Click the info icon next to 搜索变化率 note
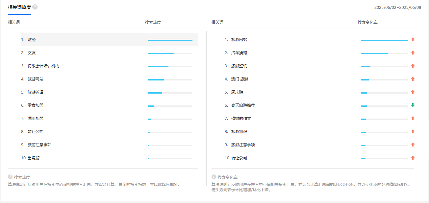The image size is (429, 203). (214, 177)
